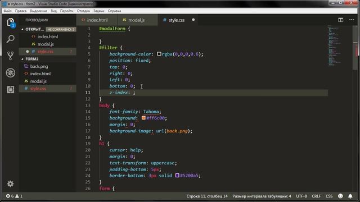Click the #ff6c00 orange color swatch
This screenshot has height=202, width=360.
(x=143, y=118)
